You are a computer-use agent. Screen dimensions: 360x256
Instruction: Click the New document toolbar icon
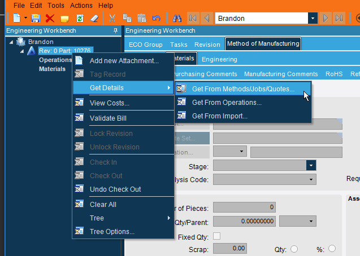point(17,18)
